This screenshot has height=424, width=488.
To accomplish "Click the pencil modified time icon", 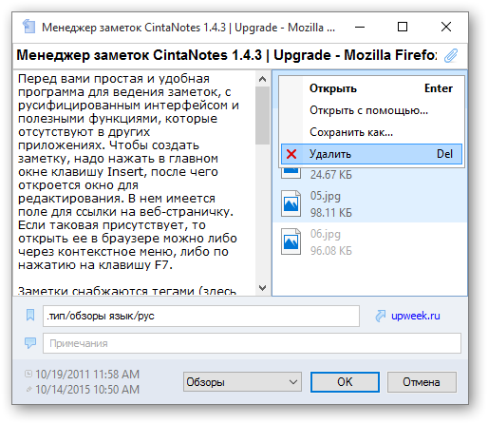I will click(x=28, y=389).
